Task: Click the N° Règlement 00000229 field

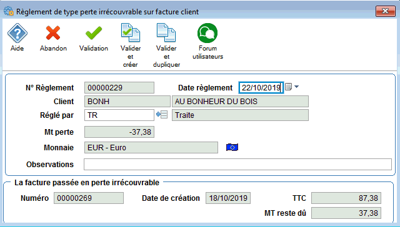Action: (x=119, y=88)
